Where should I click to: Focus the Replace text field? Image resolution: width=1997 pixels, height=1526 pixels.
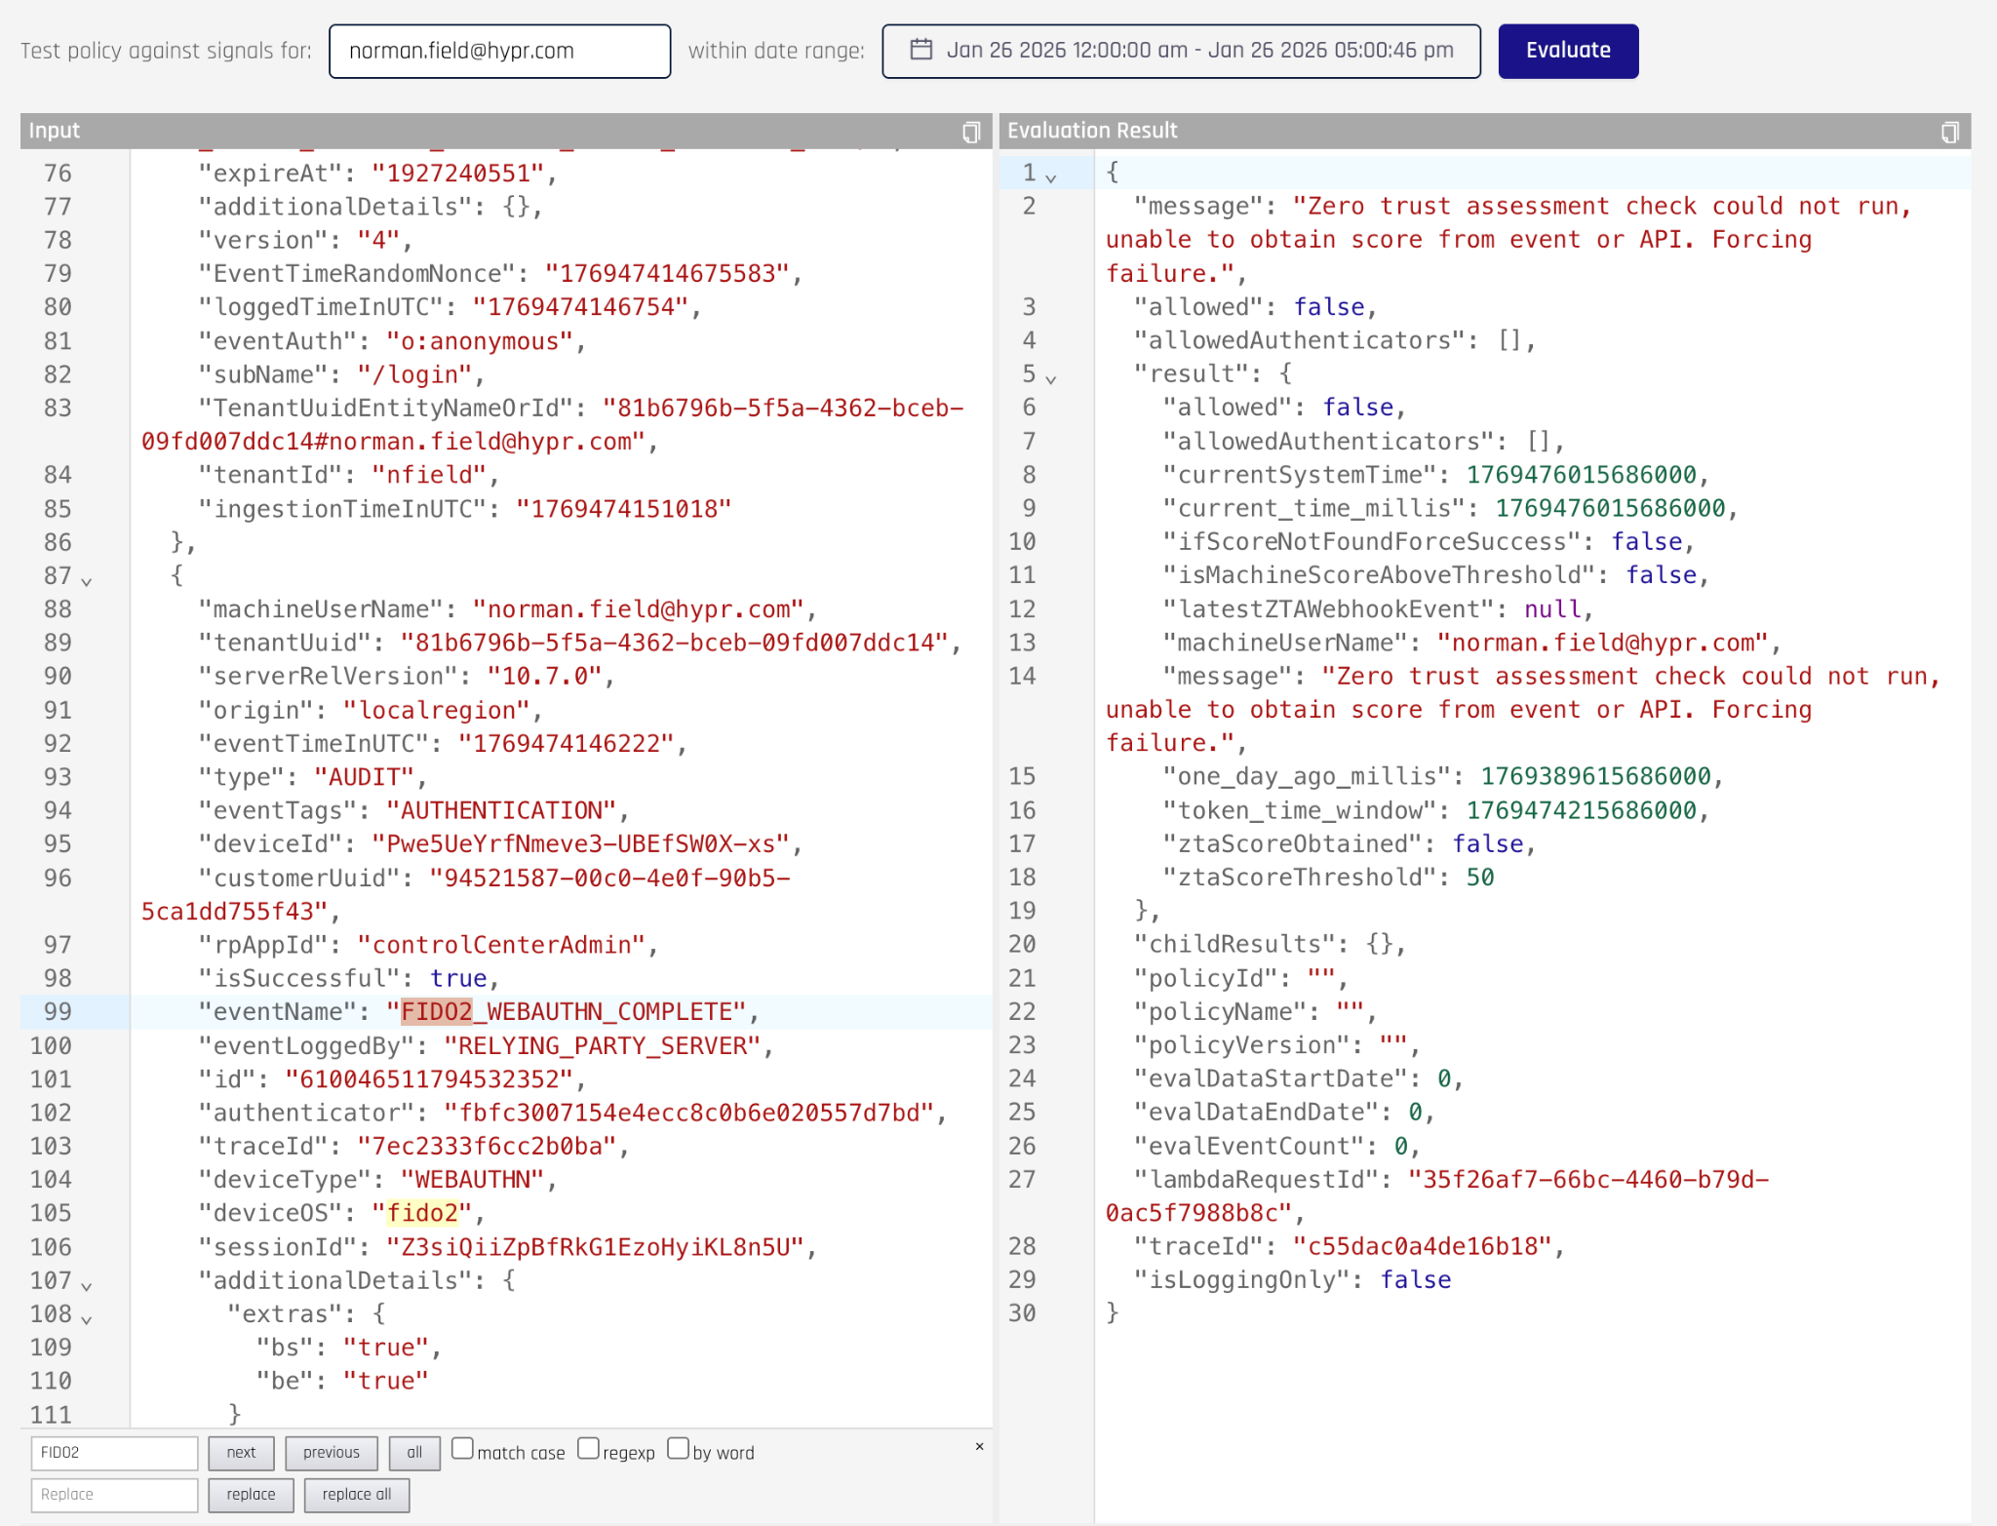pyautogui.click(x=114, y=1495)
